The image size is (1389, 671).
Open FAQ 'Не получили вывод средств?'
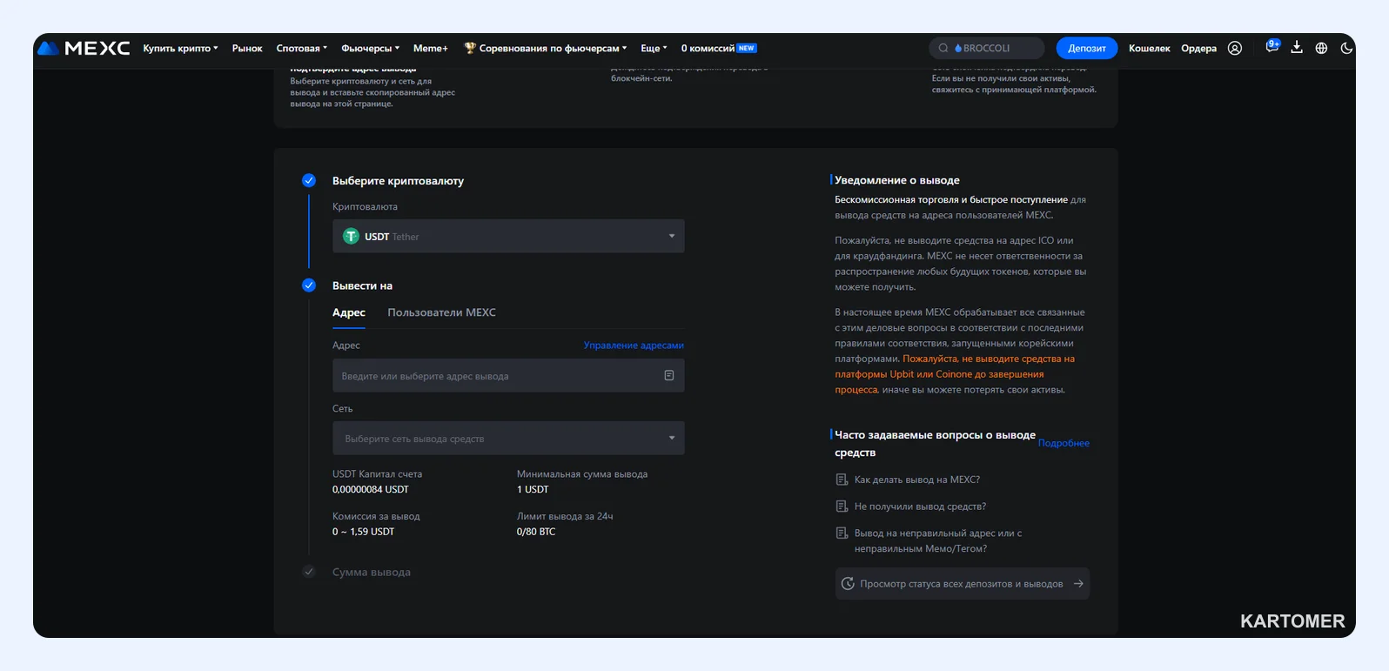(x=920, y=507)
